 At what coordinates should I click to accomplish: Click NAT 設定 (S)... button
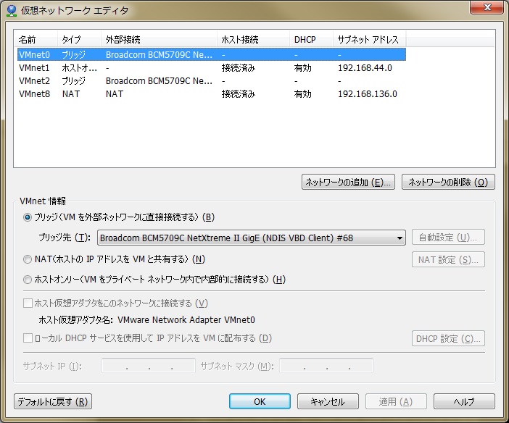448,259
